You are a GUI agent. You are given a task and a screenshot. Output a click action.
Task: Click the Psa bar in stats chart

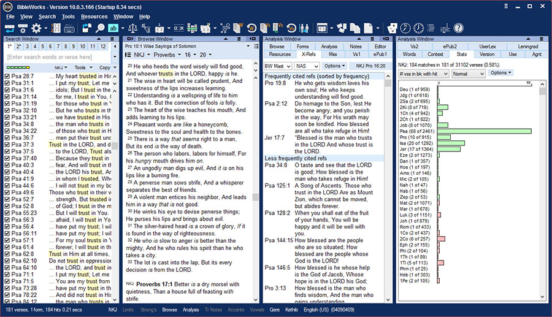point(485,131)
